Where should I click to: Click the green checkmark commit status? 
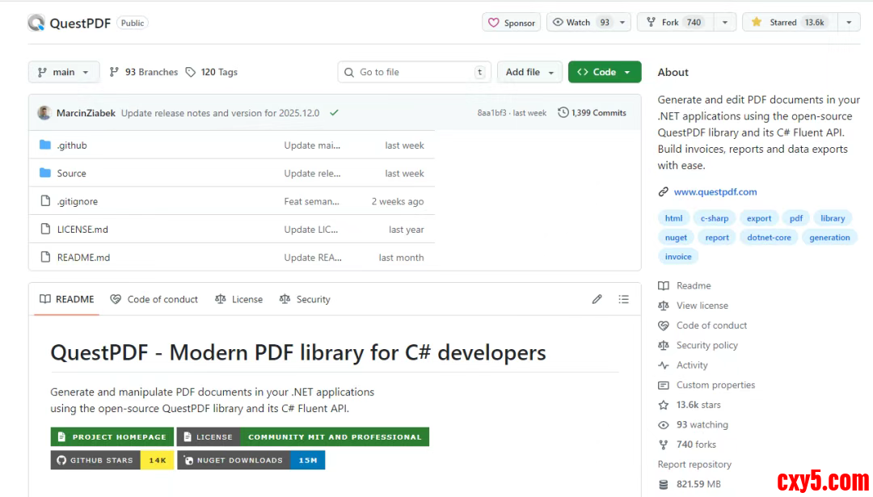(x=334, y=113)
